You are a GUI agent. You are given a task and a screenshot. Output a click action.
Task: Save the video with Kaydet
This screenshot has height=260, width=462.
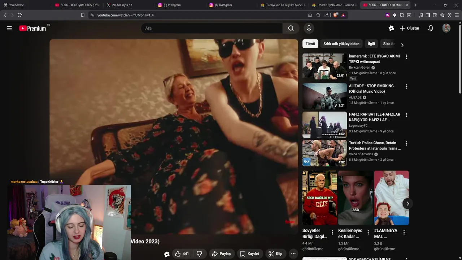pyautogui.click(x=250, y=254)
